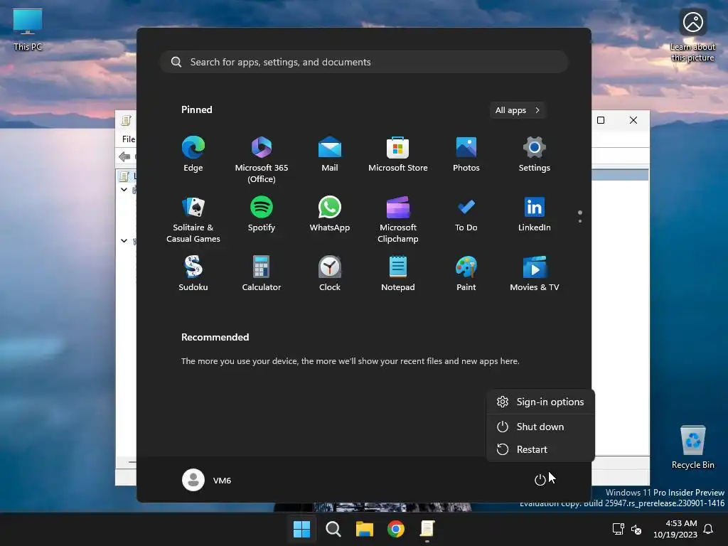The width and height of the screenshot is (728, 546).
Task: Go to next pinned apps page dots
Action: (x=580, y=217)
